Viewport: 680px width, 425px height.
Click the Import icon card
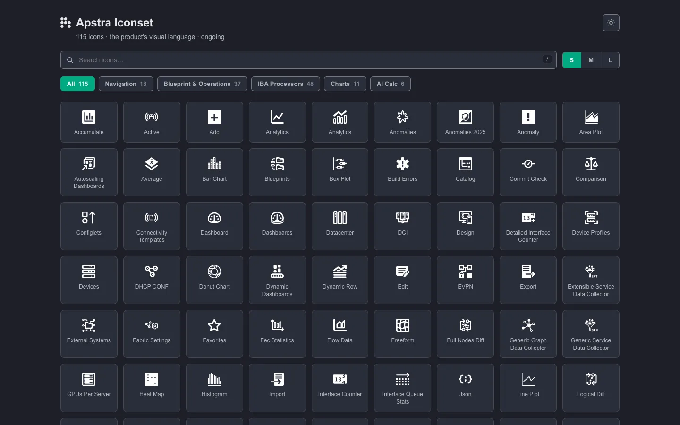pyautogui.click(x=277, y=388)
